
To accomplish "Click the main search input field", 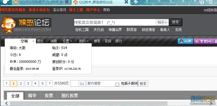I will click(114, 22).
